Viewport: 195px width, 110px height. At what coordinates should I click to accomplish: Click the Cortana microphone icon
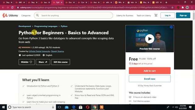pyautogui.click(x=53, y=107)
